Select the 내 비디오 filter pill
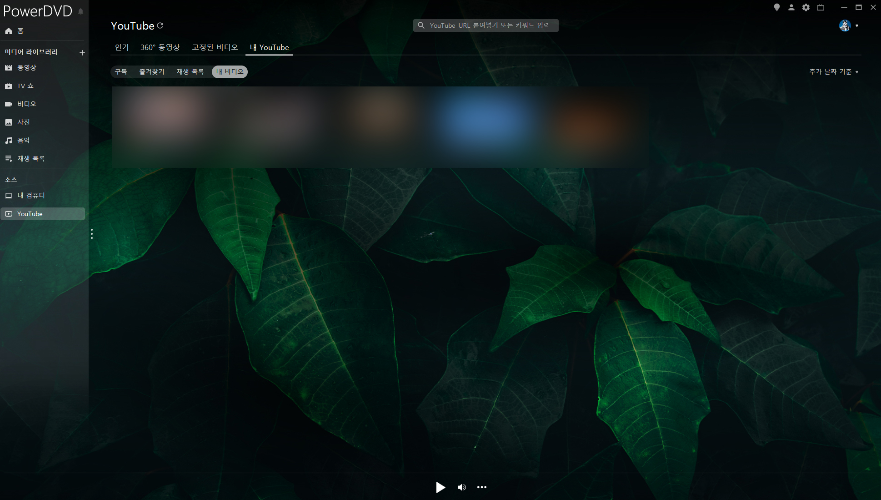Viewport: 881px width, 500px height. 230,72
